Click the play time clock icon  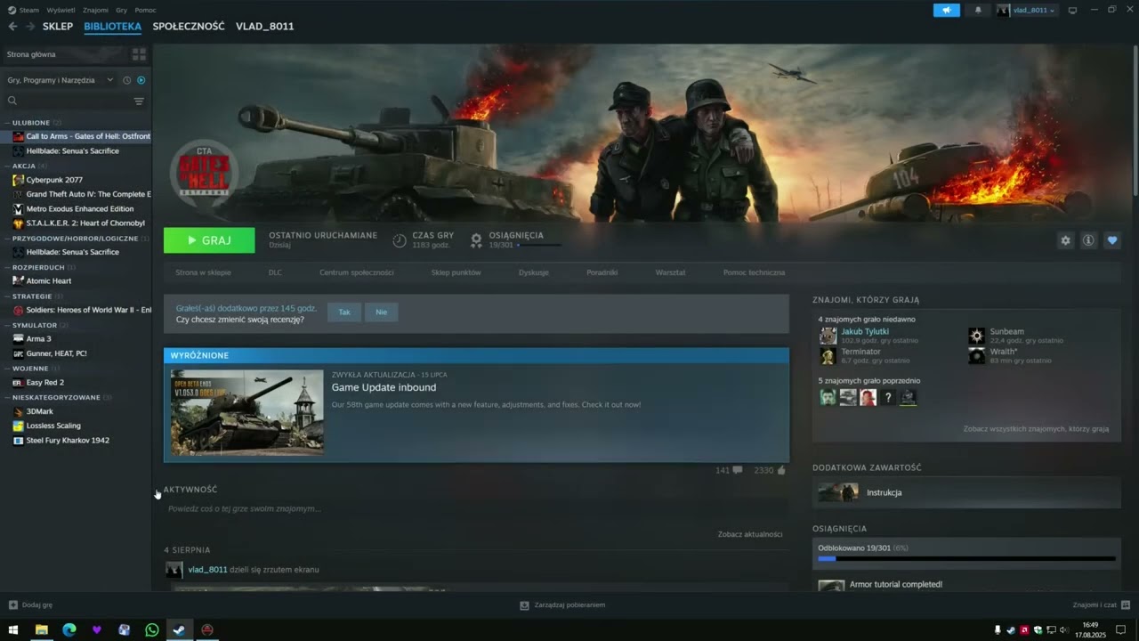pos(400,240)
